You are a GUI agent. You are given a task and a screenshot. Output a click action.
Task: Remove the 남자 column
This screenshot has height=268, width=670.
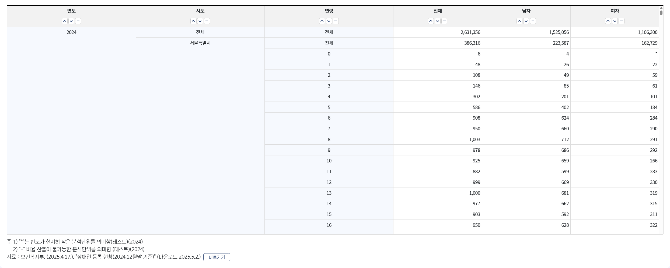(533, 21)
